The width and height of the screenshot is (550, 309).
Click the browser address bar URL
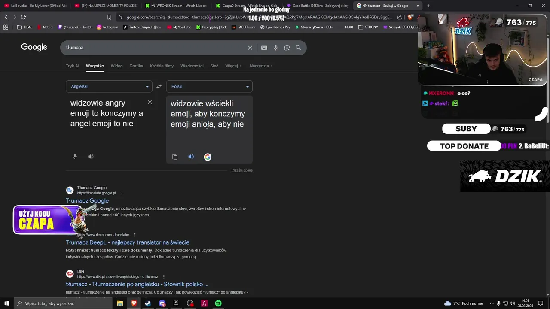click(x=259, y=17)
